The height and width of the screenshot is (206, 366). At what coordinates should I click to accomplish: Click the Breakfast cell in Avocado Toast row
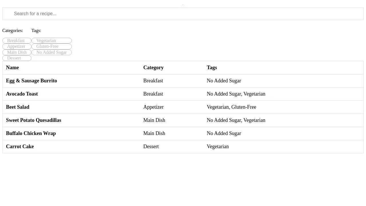click(x=153, y=94)
